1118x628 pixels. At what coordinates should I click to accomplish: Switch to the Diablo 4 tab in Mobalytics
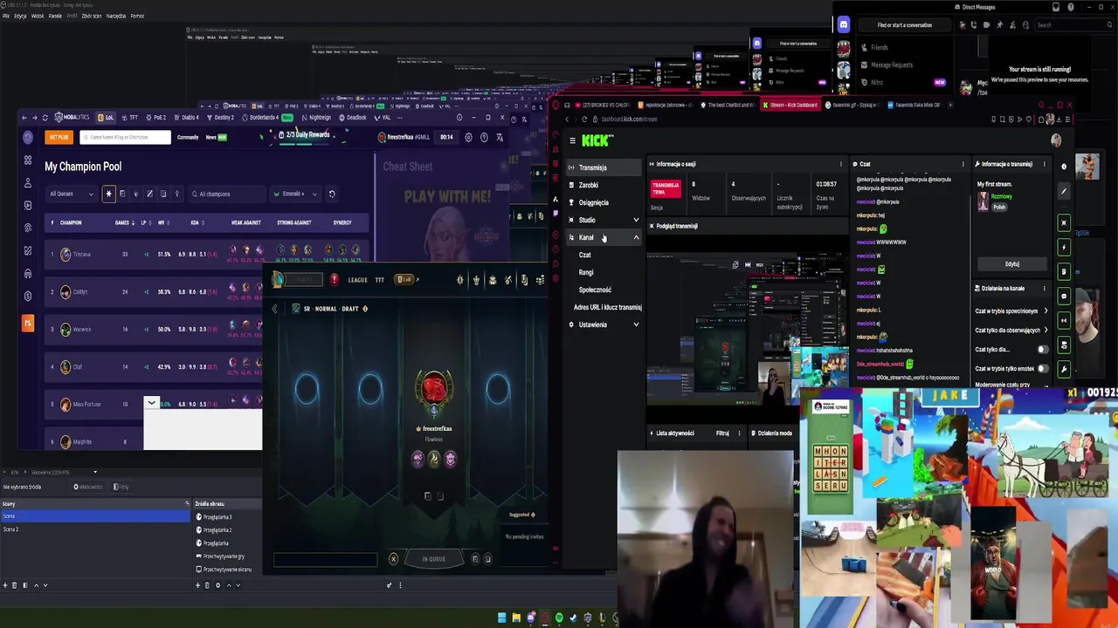click(185, 117)
